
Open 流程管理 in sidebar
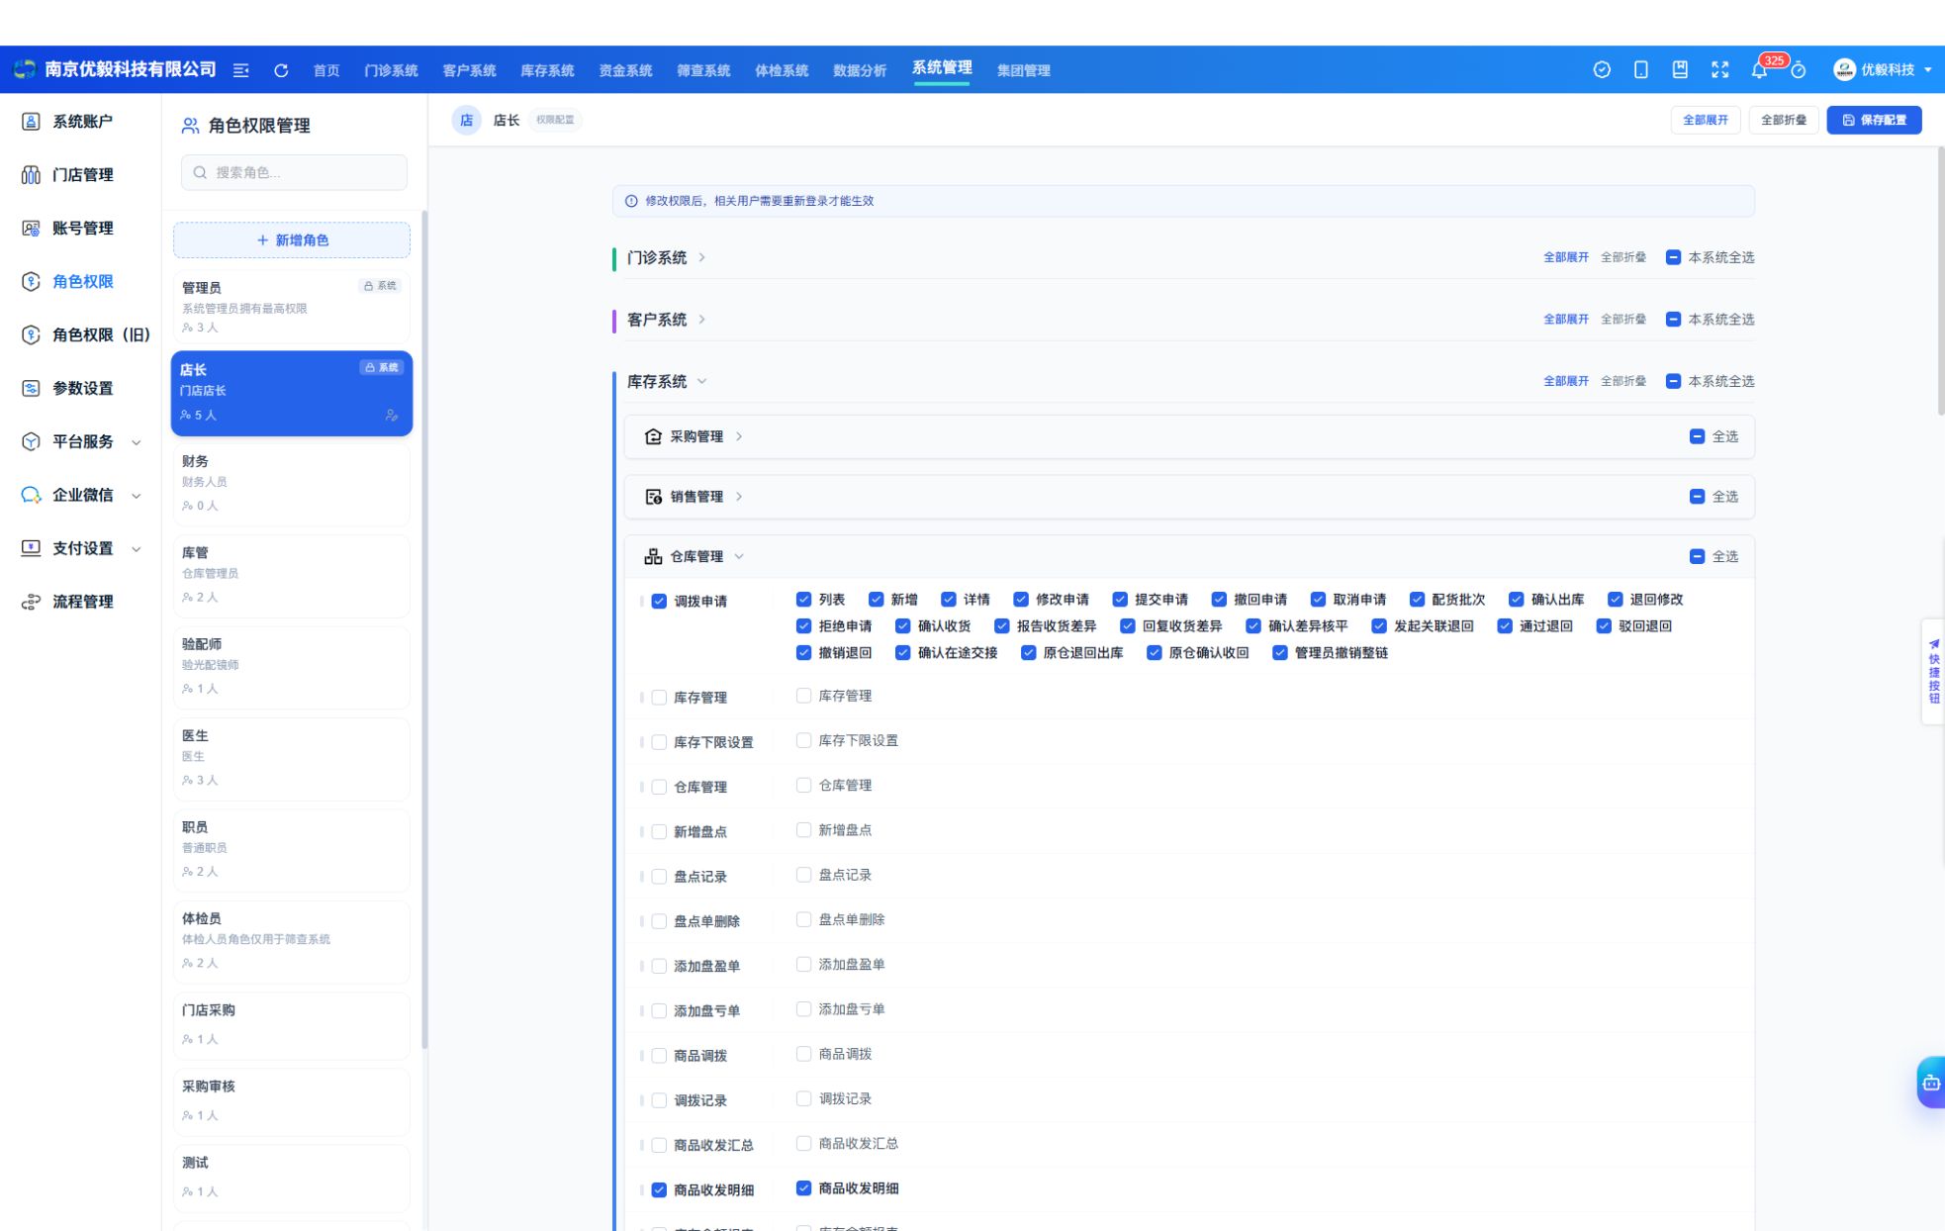point(82,602)
